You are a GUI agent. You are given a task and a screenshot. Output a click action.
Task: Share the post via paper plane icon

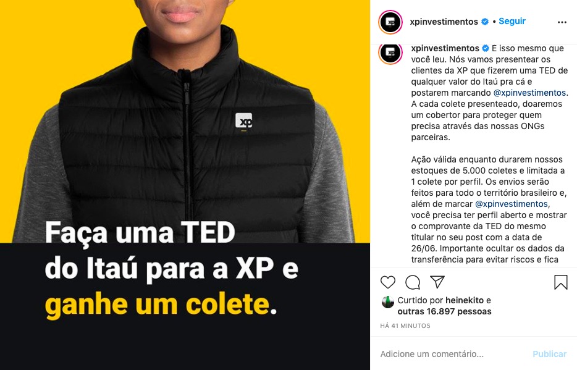click(437, 282)
